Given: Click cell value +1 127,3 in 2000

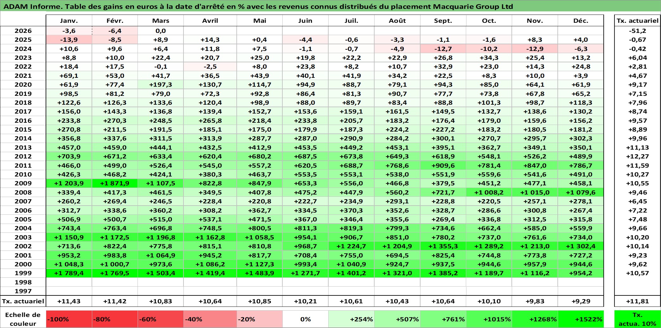Looking at the screenshot, I should (260, 264).
